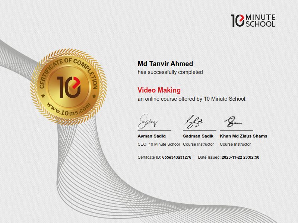Click the Course Instructor label under Ziaus Shams
Viewport: 298px width, 223px height.
coord(235,144)
